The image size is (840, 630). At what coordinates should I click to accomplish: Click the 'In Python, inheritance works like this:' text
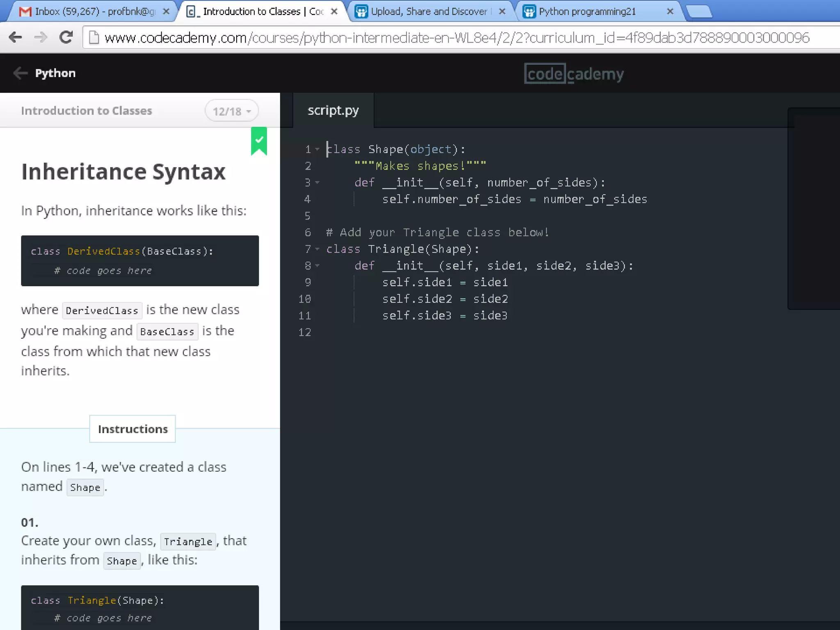[x=134, y=211]
